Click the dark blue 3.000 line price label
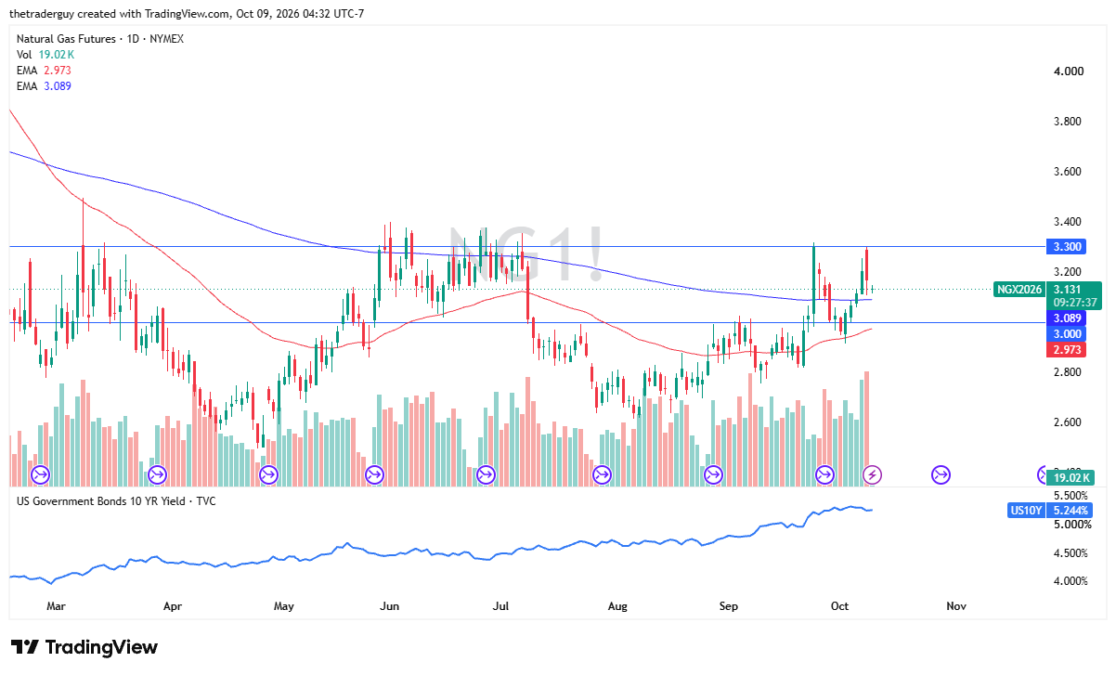 (x=1067, y=333)
